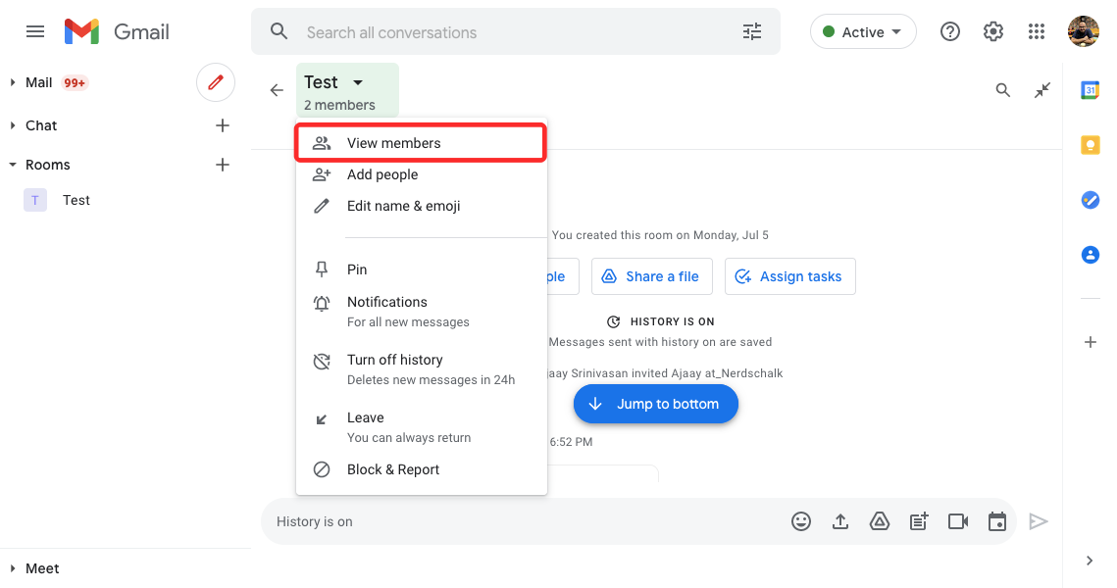Choose View members from the menu
The width and height of the screenshot is (1117, 588).
(393, 143)
